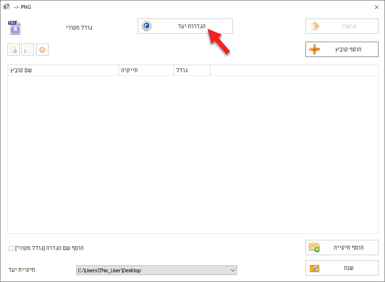The image size is (385, 282).
Task: Click the destination folder (תיקיית יעד) label
Action: click(x=22, y=269)
